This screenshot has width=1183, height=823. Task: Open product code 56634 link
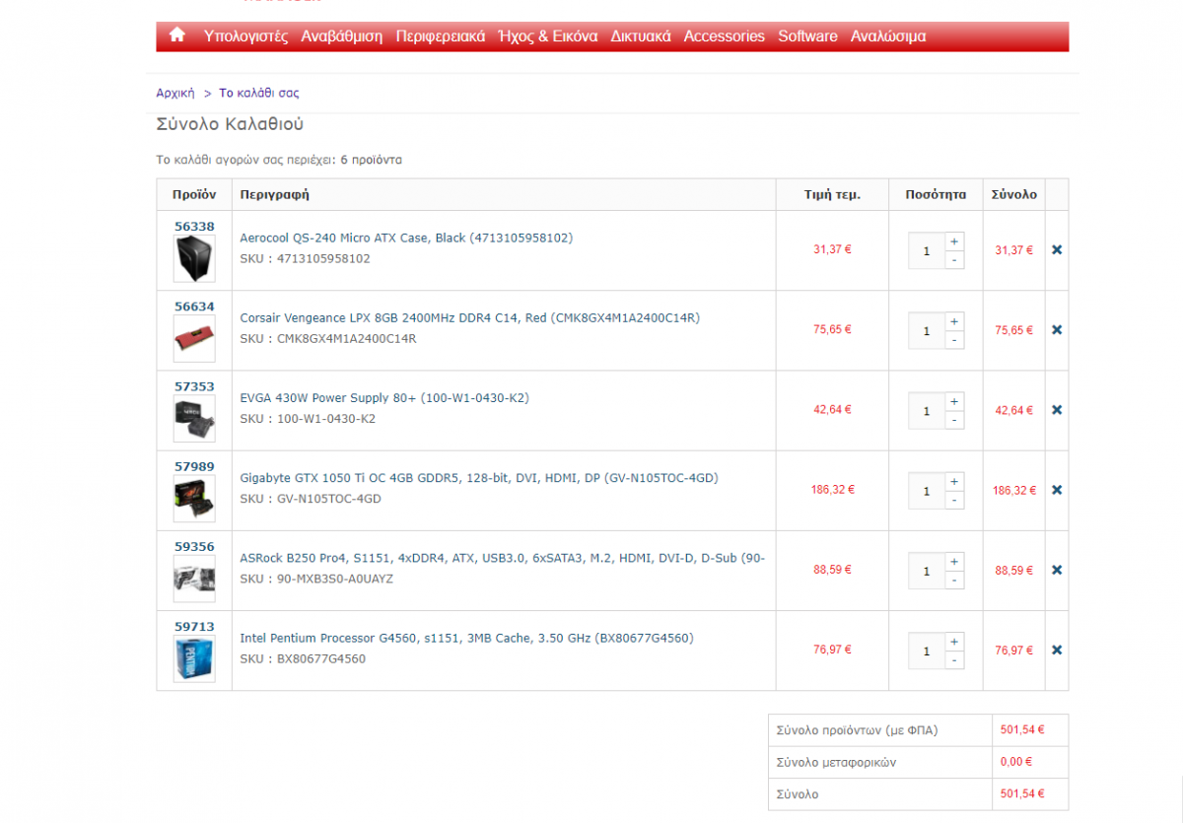pyautogui.click(x=194, y=307)
